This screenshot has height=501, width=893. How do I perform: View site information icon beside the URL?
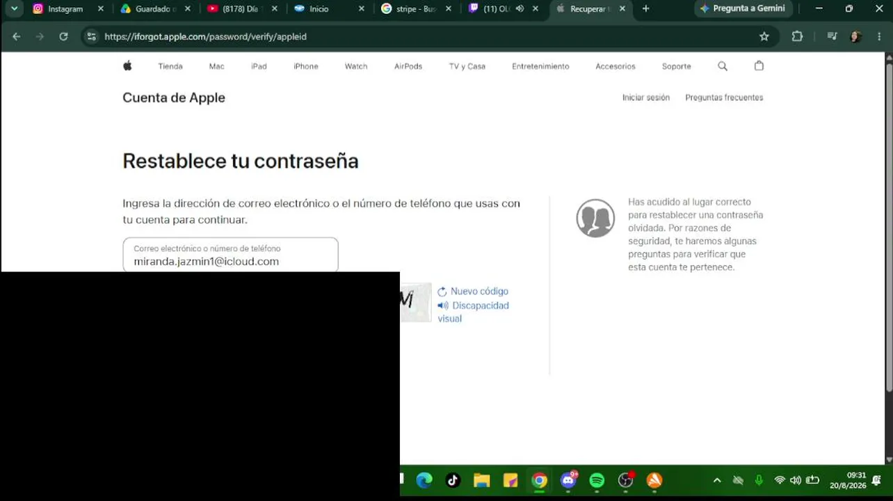point(92,36)
